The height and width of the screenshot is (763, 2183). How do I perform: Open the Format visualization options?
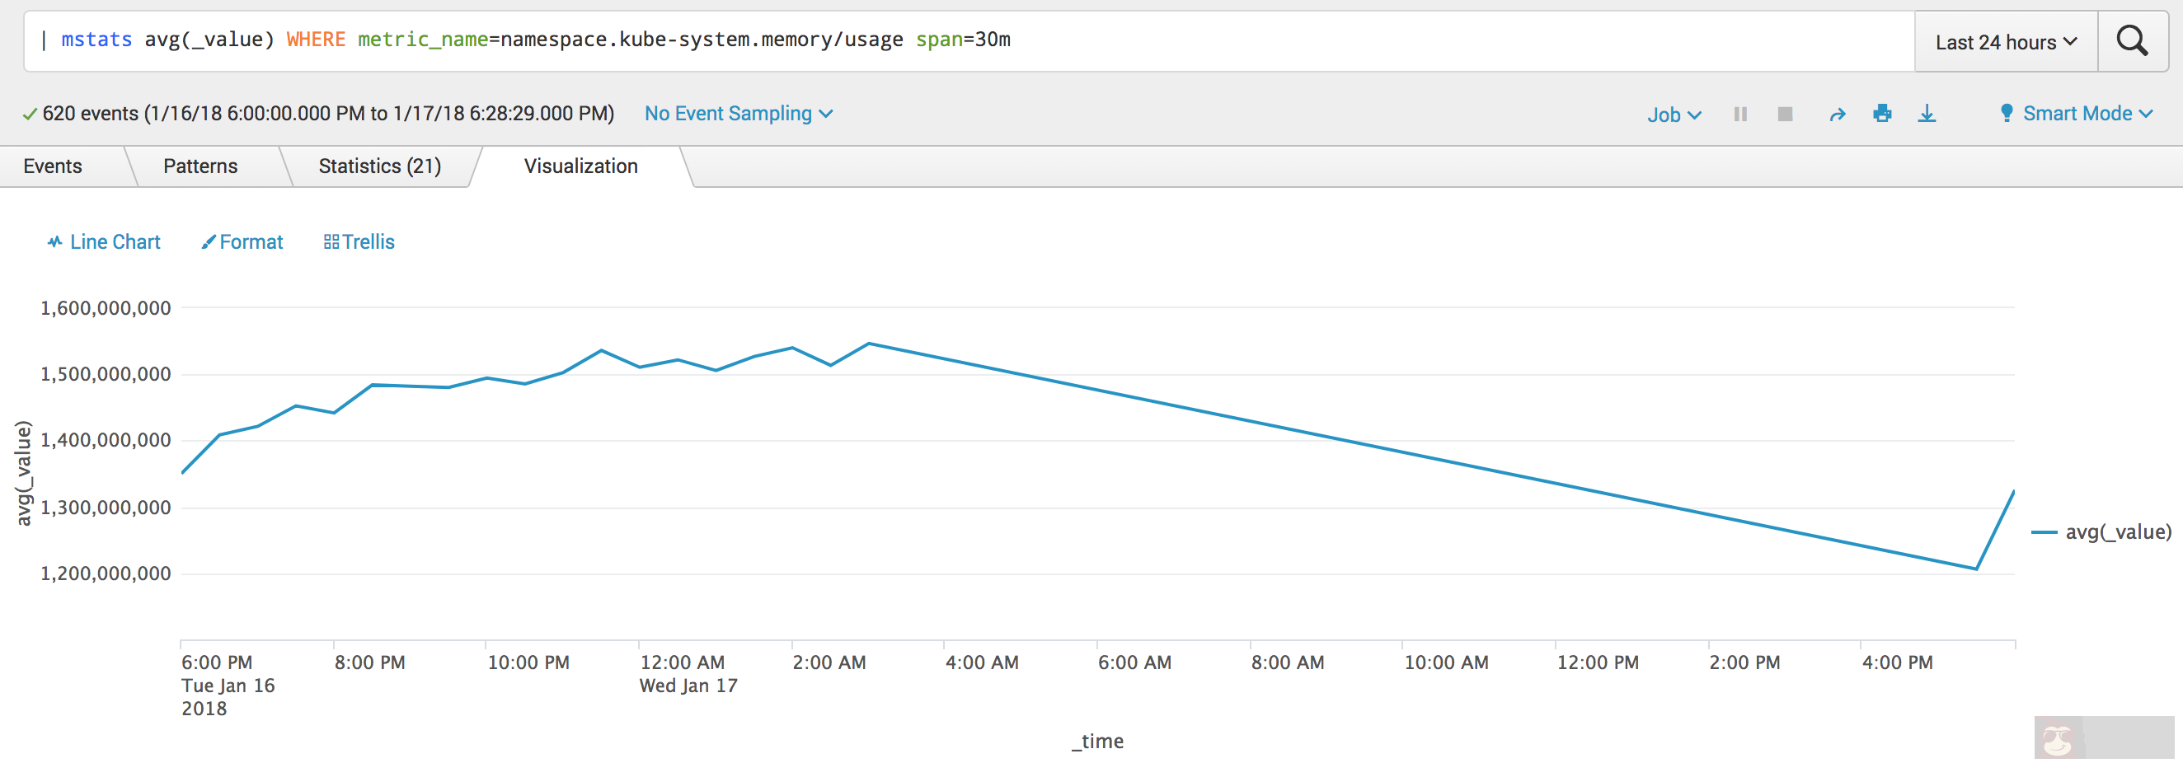tap(242, 241)
